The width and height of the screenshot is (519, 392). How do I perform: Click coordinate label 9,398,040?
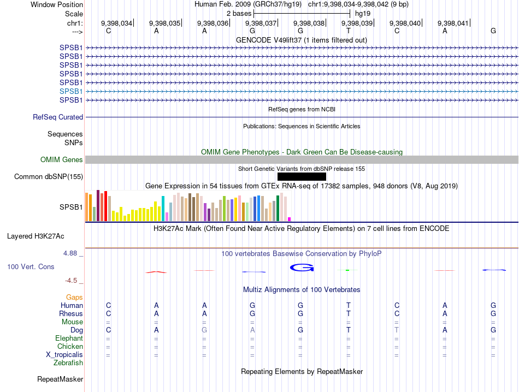(x=405, y=23)
